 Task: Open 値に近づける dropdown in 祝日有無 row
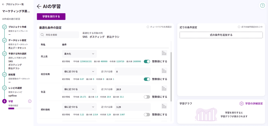79,71
